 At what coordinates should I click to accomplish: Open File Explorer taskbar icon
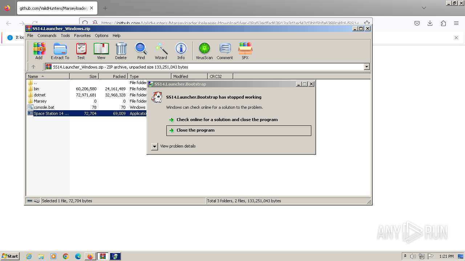[x=41, y=256]
